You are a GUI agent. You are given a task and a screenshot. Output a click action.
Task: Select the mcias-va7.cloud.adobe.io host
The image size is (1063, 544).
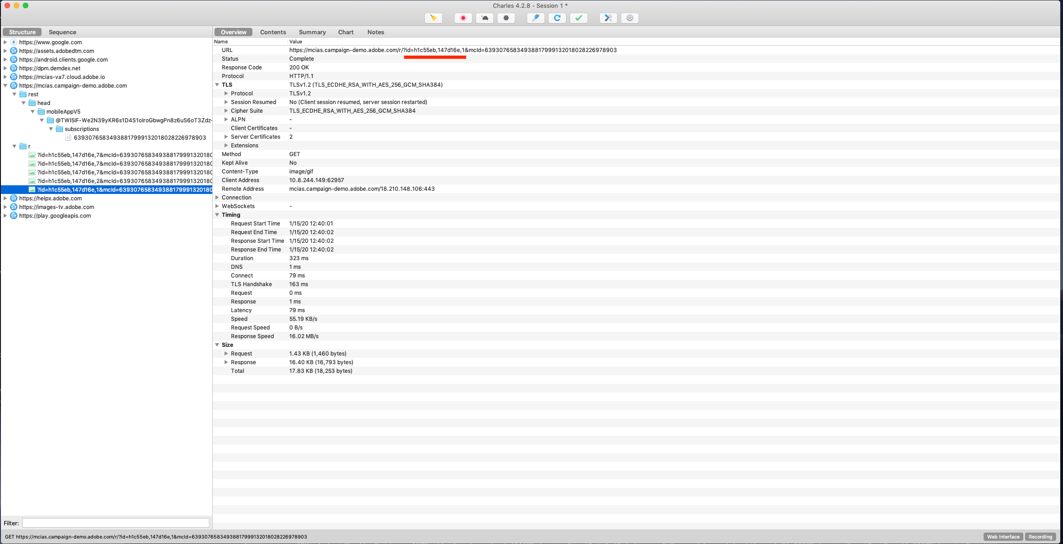click(x=62, y=77)
